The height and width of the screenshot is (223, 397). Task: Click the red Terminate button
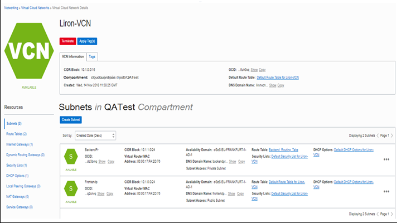pos(67,41)
